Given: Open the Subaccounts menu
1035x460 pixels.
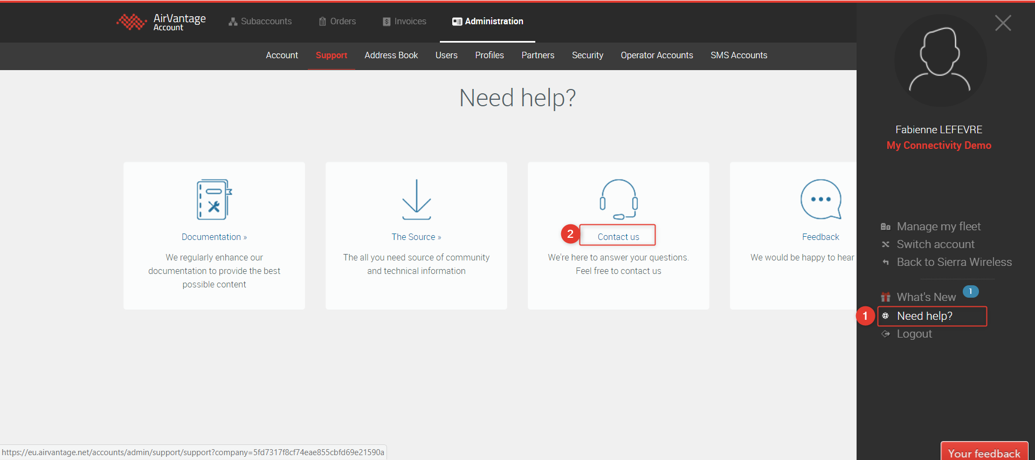Looking at the screenshot, I should click(x=260, y=22).
